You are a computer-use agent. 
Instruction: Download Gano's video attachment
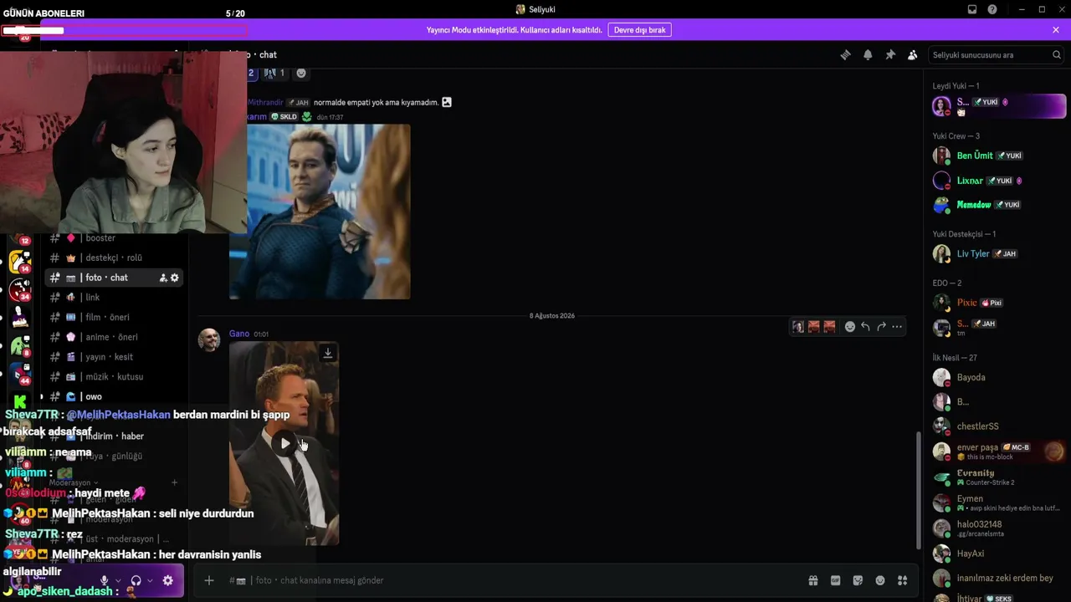tap(328, 354)
